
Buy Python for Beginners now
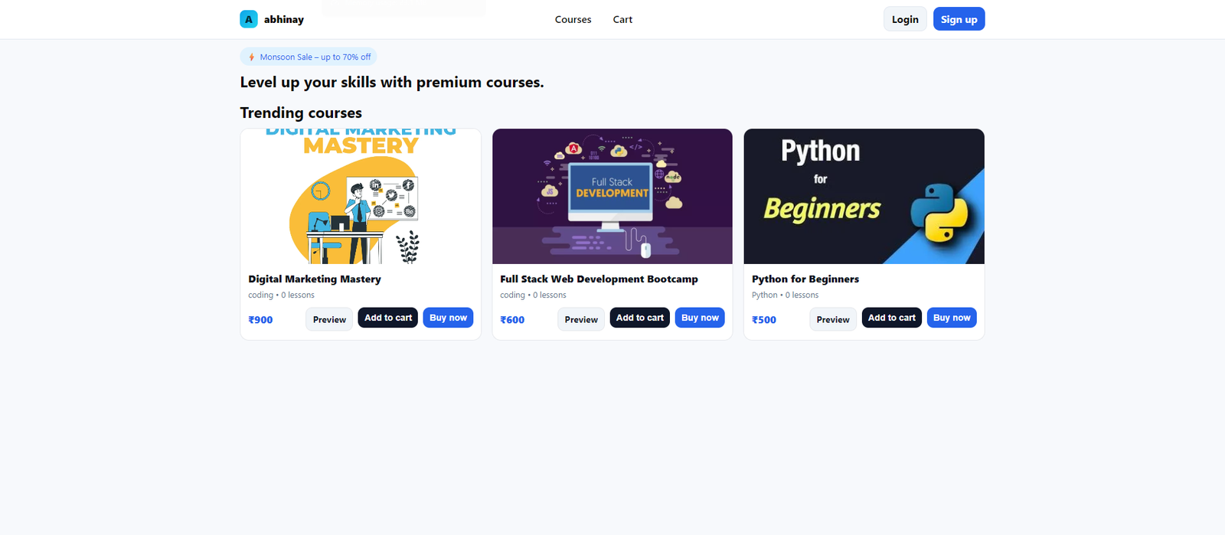952,318
